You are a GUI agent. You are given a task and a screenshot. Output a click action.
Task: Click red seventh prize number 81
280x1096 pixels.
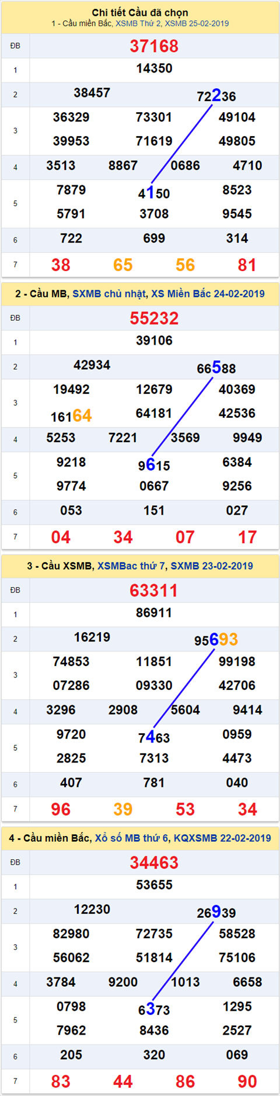(247, 265)
